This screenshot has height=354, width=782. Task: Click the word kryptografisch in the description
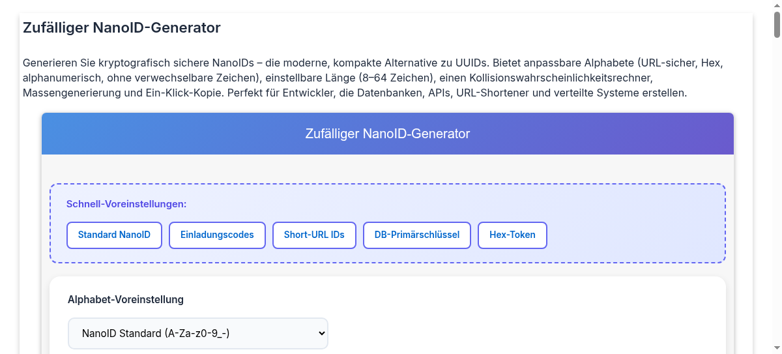pyautogui.click(x=134, y=63)
